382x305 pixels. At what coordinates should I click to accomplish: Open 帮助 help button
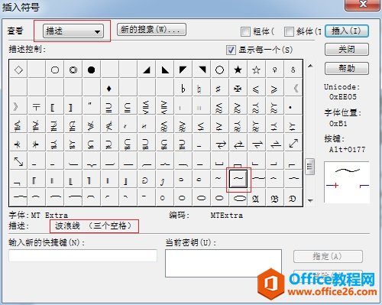click(x=347, y=68)
